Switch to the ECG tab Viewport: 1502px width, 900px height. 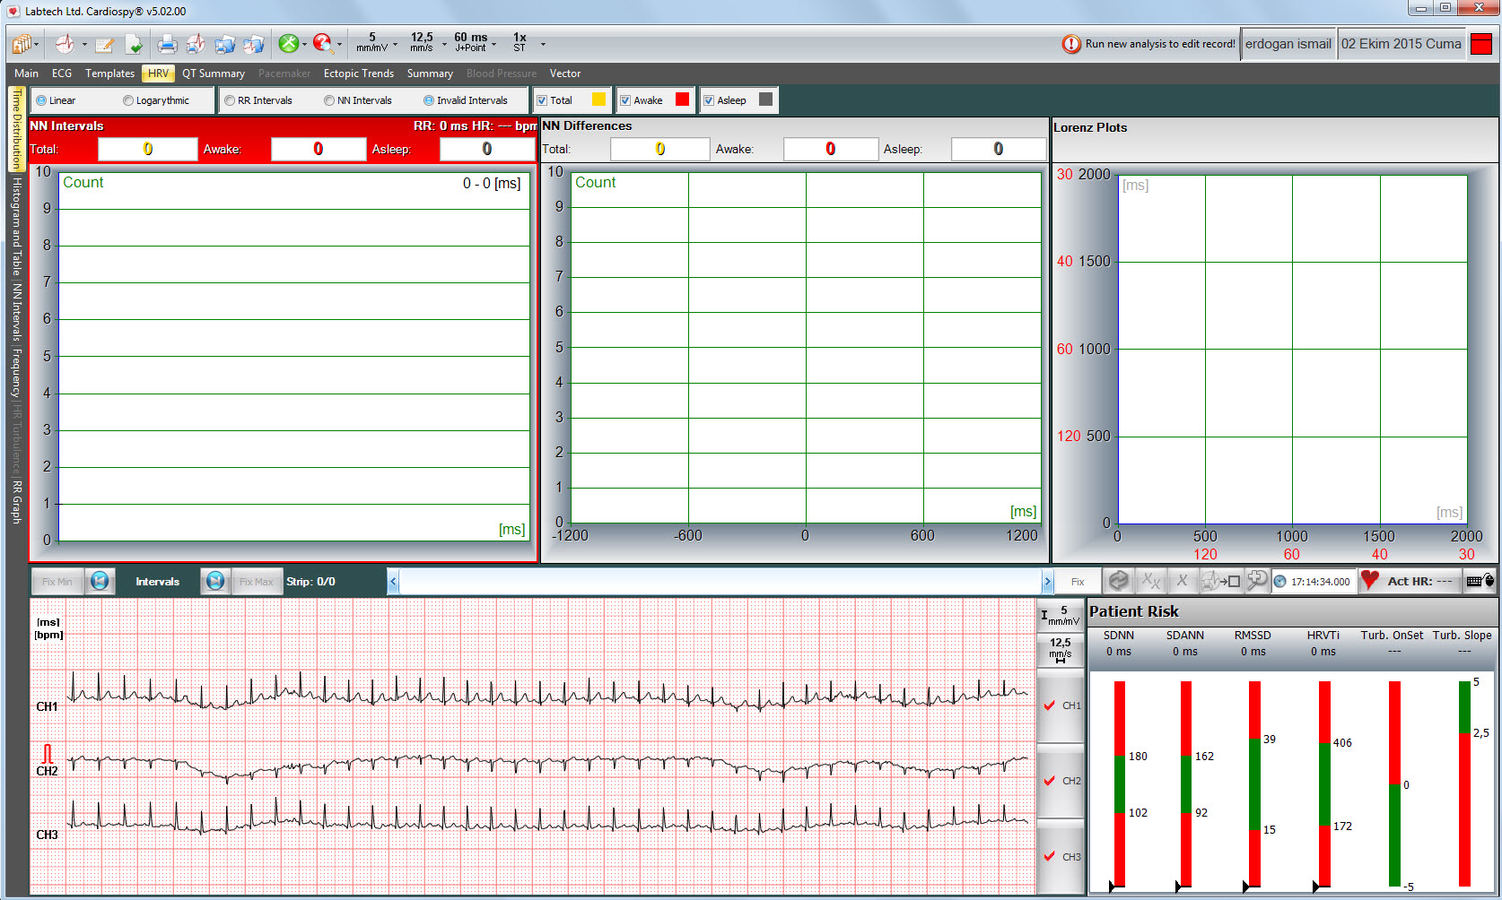pyautogui.click(x=62, y=74)
